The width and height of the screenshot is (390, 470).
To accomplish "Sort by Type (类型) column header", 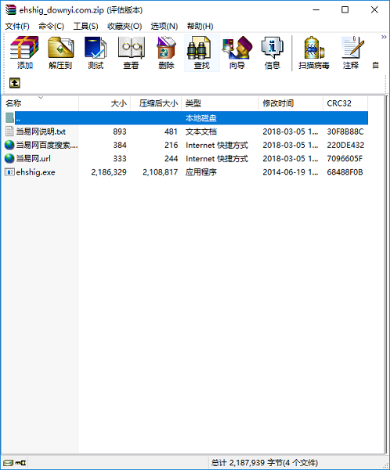I will click(220, 103).
